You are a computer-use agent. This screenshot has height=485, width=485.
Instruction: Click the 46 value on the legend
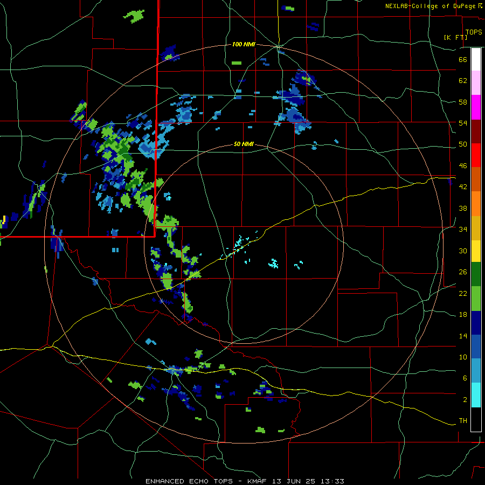coord(463,165)
